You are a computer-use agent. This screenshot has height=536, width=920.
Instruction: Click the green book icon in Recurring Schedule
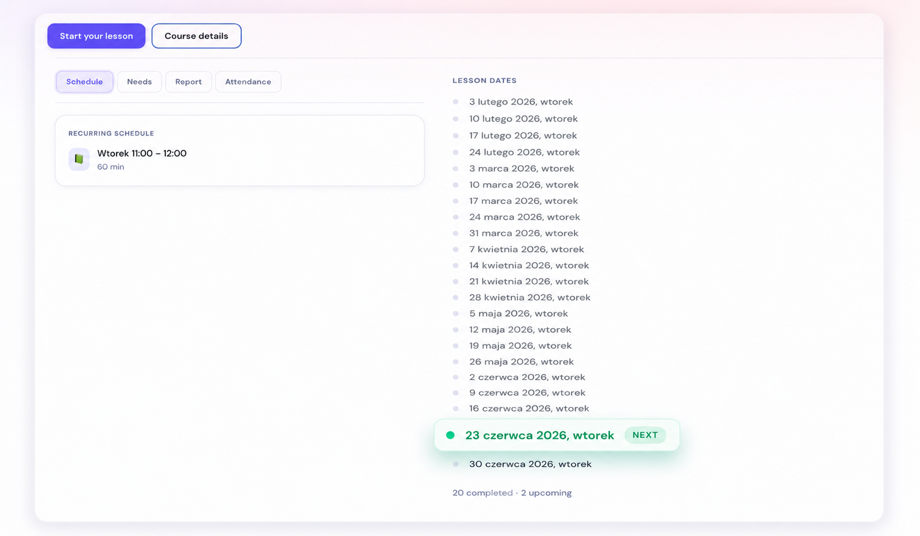79,159
